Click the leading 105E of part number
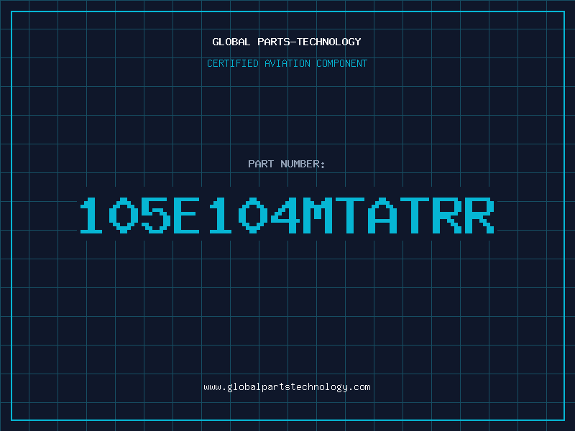 click(x=139, y=215)
